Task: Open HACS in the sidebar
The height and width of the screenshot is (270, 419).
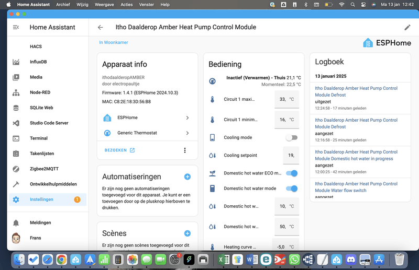Action: [x=48, y=46]
